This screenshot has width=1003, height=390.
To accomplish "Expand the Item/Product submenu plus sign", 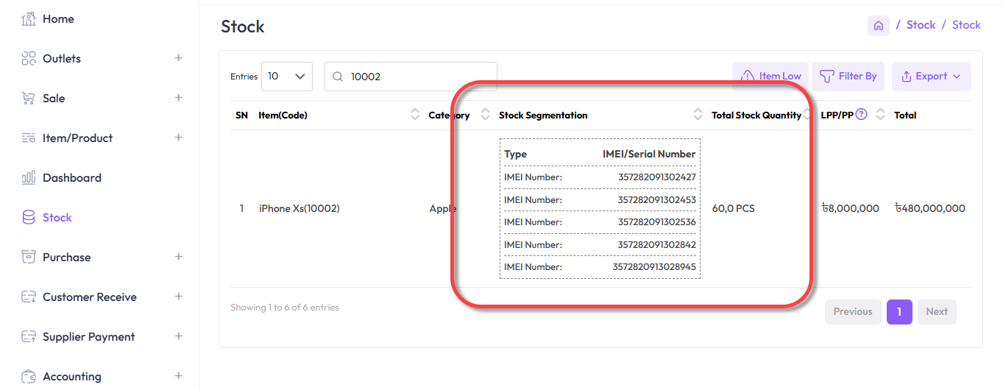I will 178,138.
